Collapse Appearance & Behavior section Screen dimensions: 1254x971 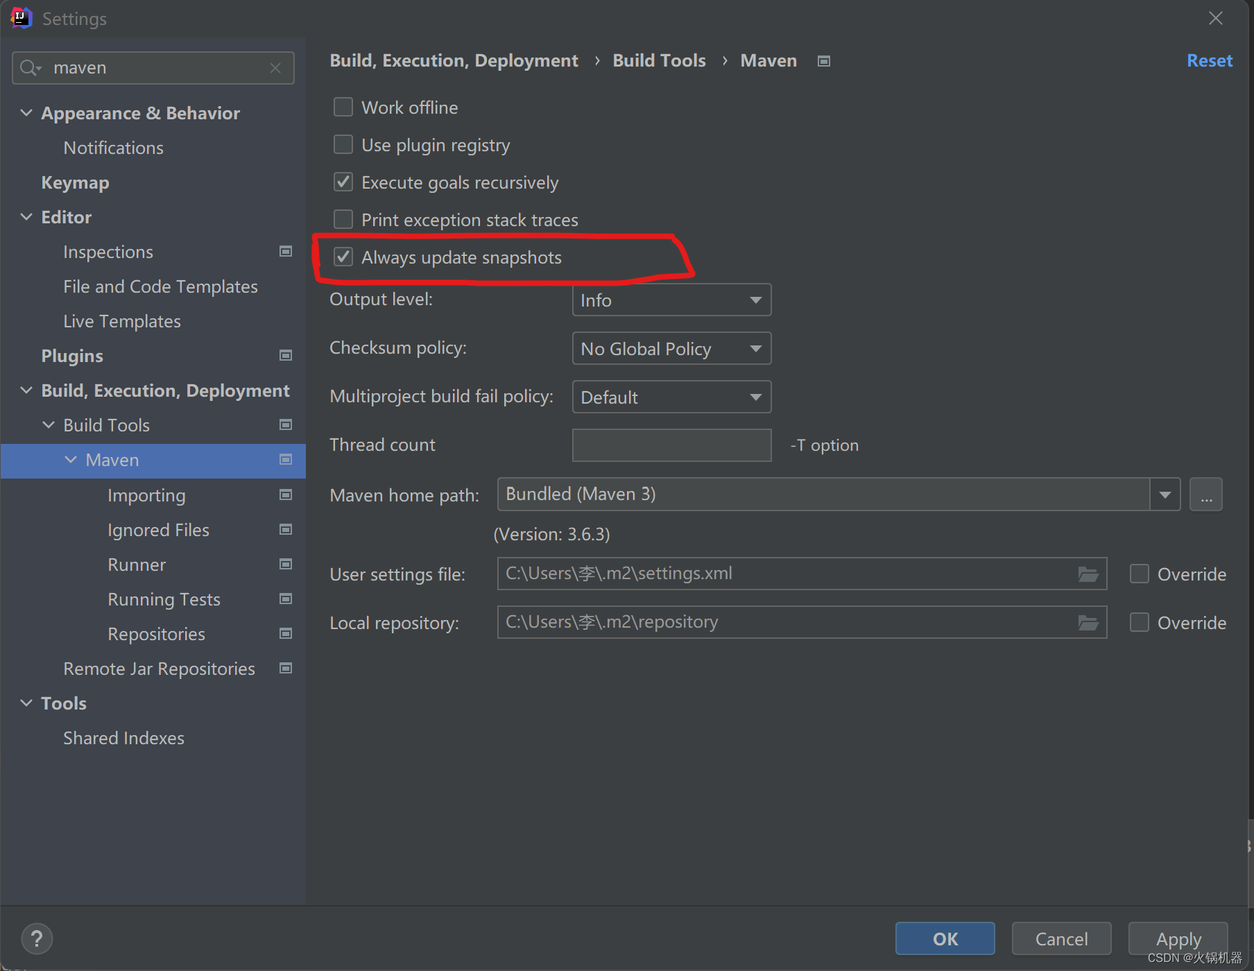tap(26, 112)
